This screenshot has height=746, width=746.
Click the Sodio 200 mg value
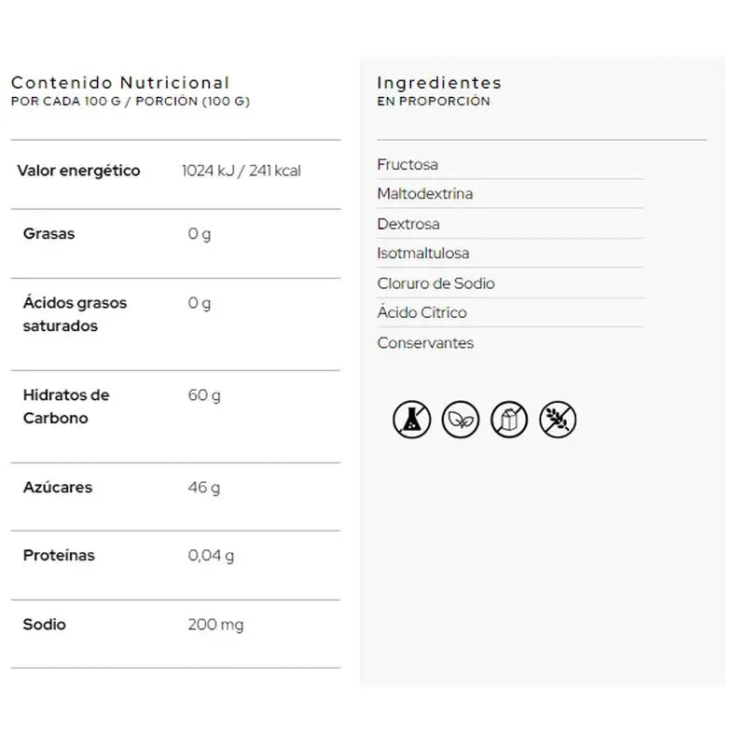tap(215, 625)
